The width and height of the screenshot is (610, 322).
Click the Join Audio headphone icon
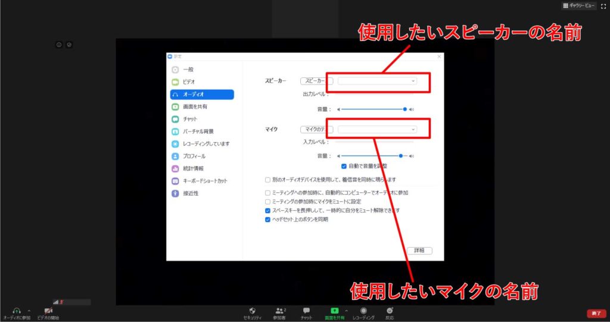pos(17,311)
